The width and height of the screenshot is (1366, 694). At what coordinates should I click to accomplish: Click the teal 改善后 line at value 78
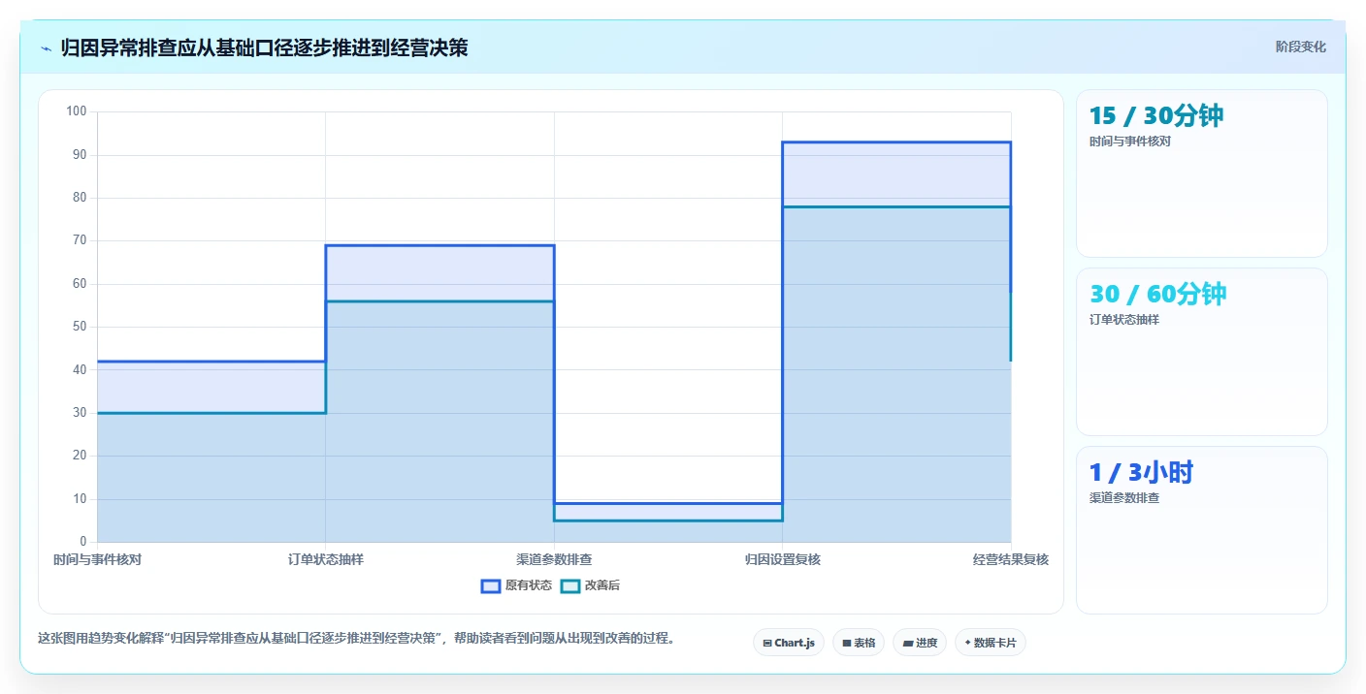tap(896, 206)
